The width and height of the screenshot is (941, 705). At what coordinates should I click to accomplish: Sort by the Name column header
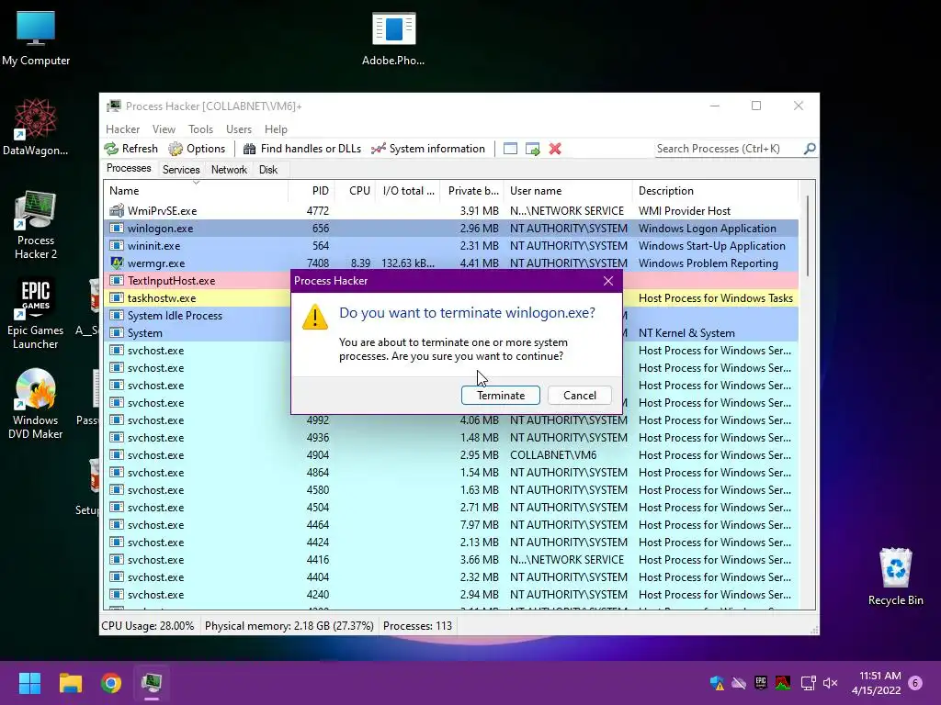click(x=196, y=191)
